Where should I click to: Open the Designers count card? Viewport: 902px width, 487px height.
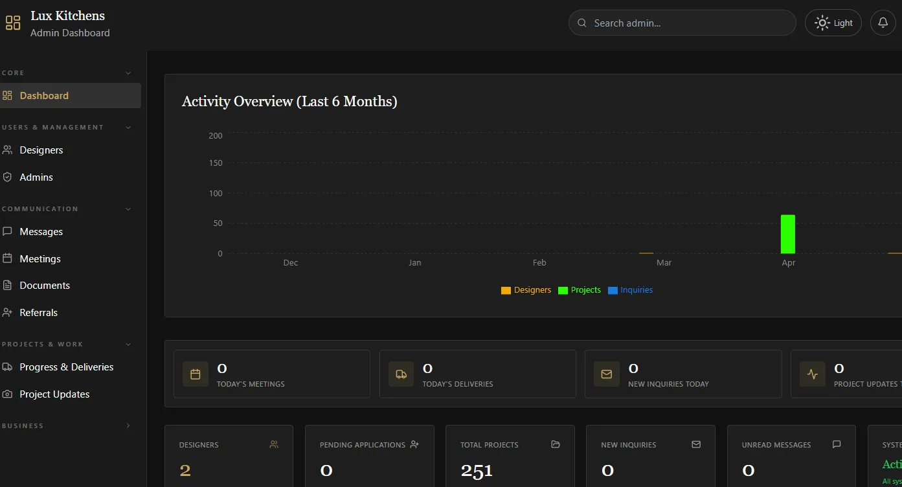(229, 456)
